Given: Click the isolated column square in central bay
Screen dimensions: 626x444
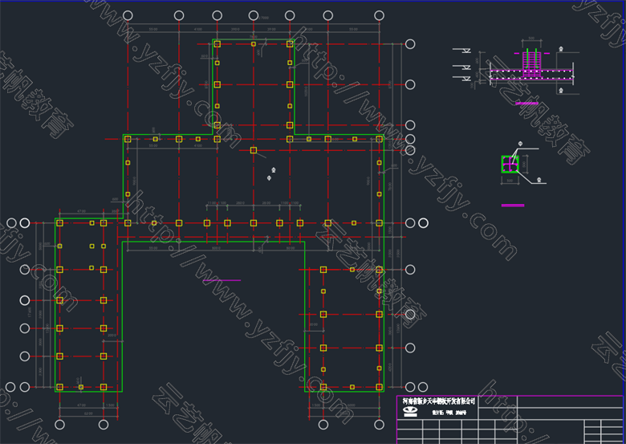Looking at the screenshot, I should 254,150.
